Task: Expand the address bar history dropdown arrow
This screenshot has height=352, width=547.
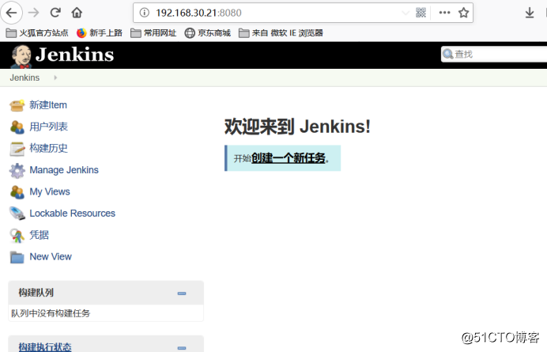Action: click(x=406, y=13)
